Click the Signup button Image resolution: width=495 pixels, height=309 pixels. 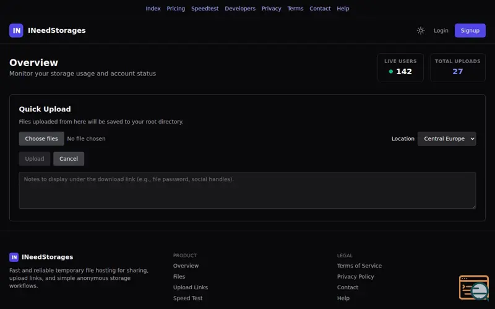(x=470, y=30)
